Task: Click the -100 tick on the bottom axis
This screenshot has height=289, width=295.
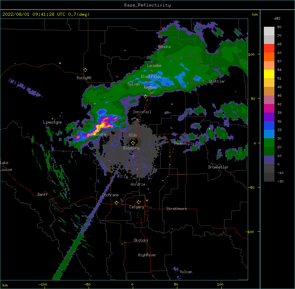Action: [43, 285]
